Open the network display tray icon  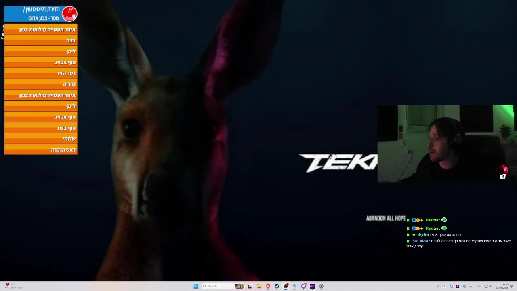pos(485,286)
